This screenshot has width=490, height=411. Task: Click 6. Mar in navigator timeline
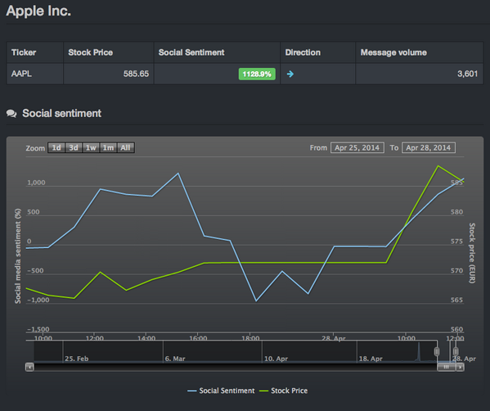coord(175,359)
